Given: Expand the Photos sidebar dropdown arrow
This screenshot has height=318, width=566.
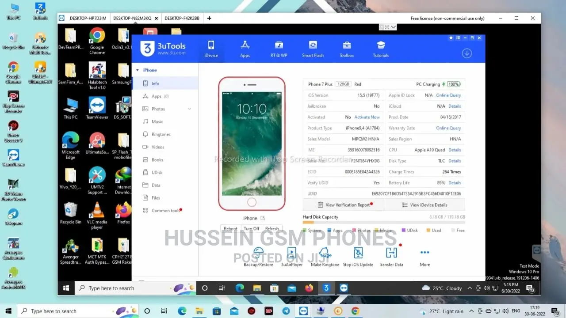Looking at the screenshot, I should pyautogui.click(x=190, y=109).
